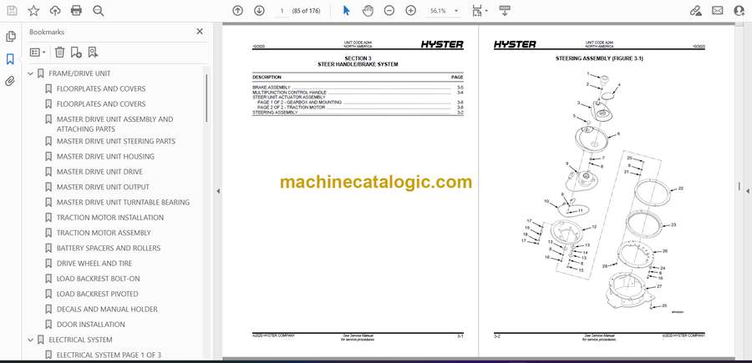Add a new bookmark icon
752x363 pixels.
coord(76,53)
